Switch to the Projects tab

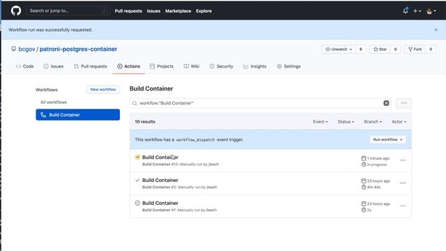[162, 66]
